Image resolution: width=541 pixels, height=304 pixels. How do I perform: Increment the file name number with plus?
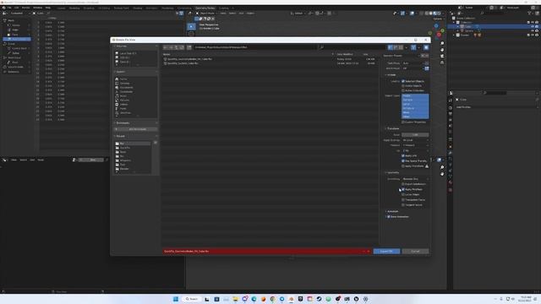coord(369,252)
